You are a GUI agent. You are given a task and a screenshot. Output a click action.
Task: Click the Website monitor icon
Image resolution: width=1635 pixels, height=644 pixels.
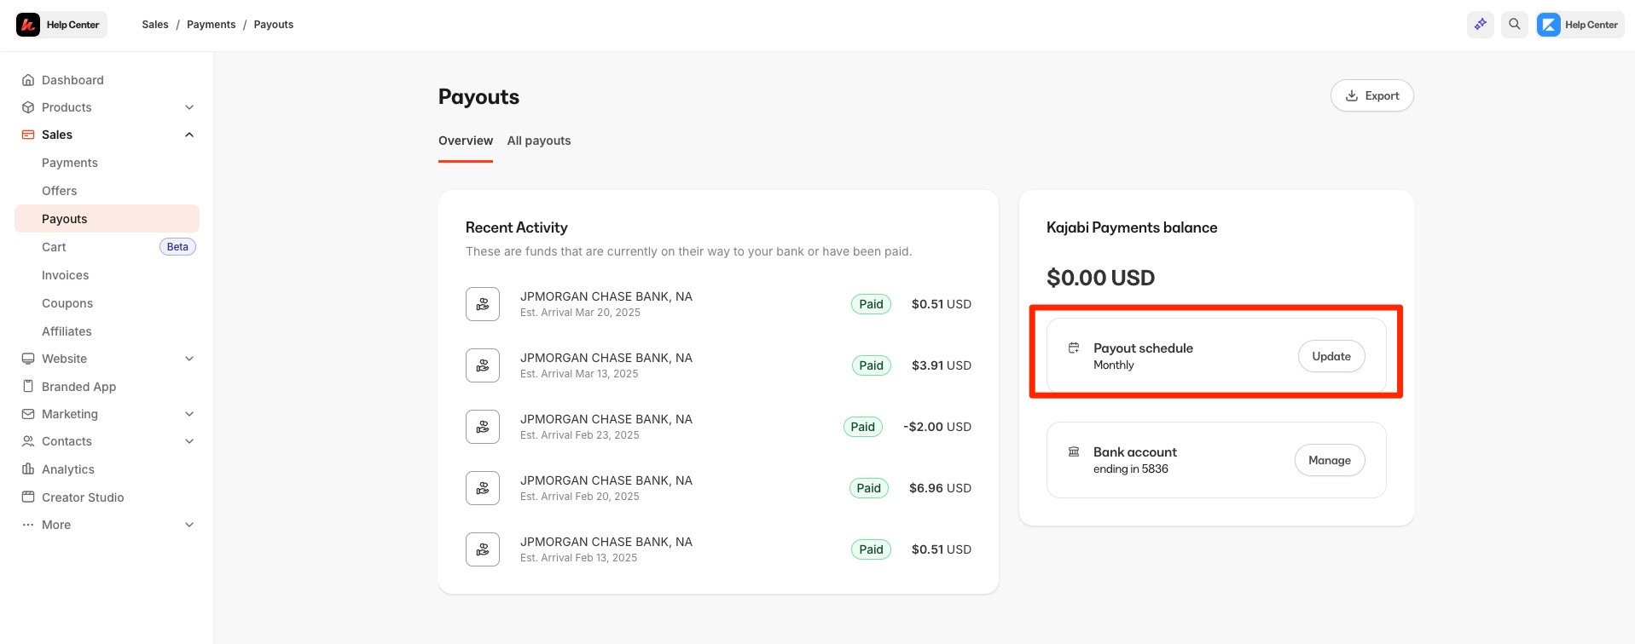(28, 359)
